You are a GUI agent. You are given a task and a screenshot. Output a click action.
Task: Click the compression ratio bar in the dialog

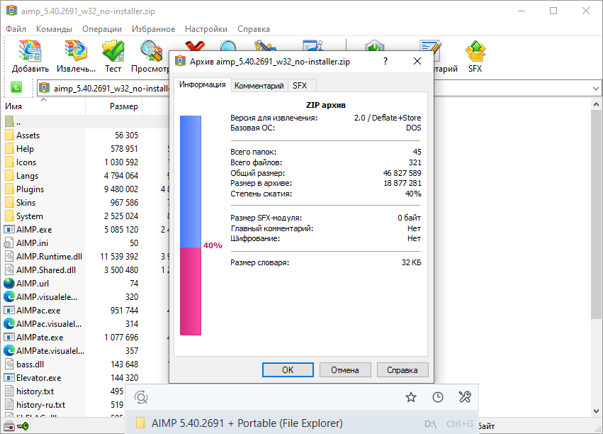click(191, 226)
